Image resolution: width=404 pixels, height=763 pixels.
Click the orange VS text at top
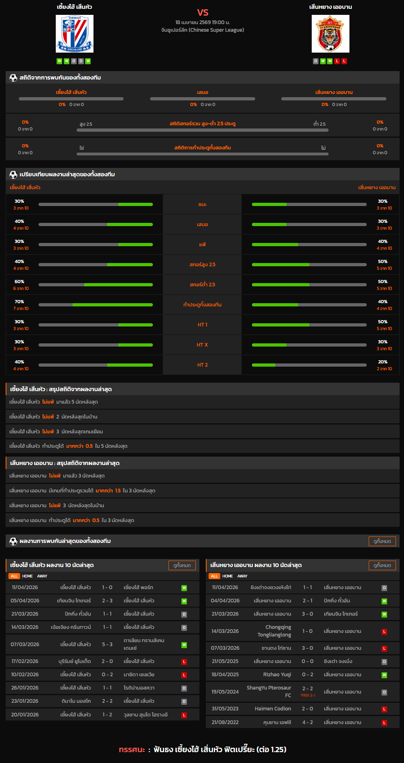tap(203, 12)
